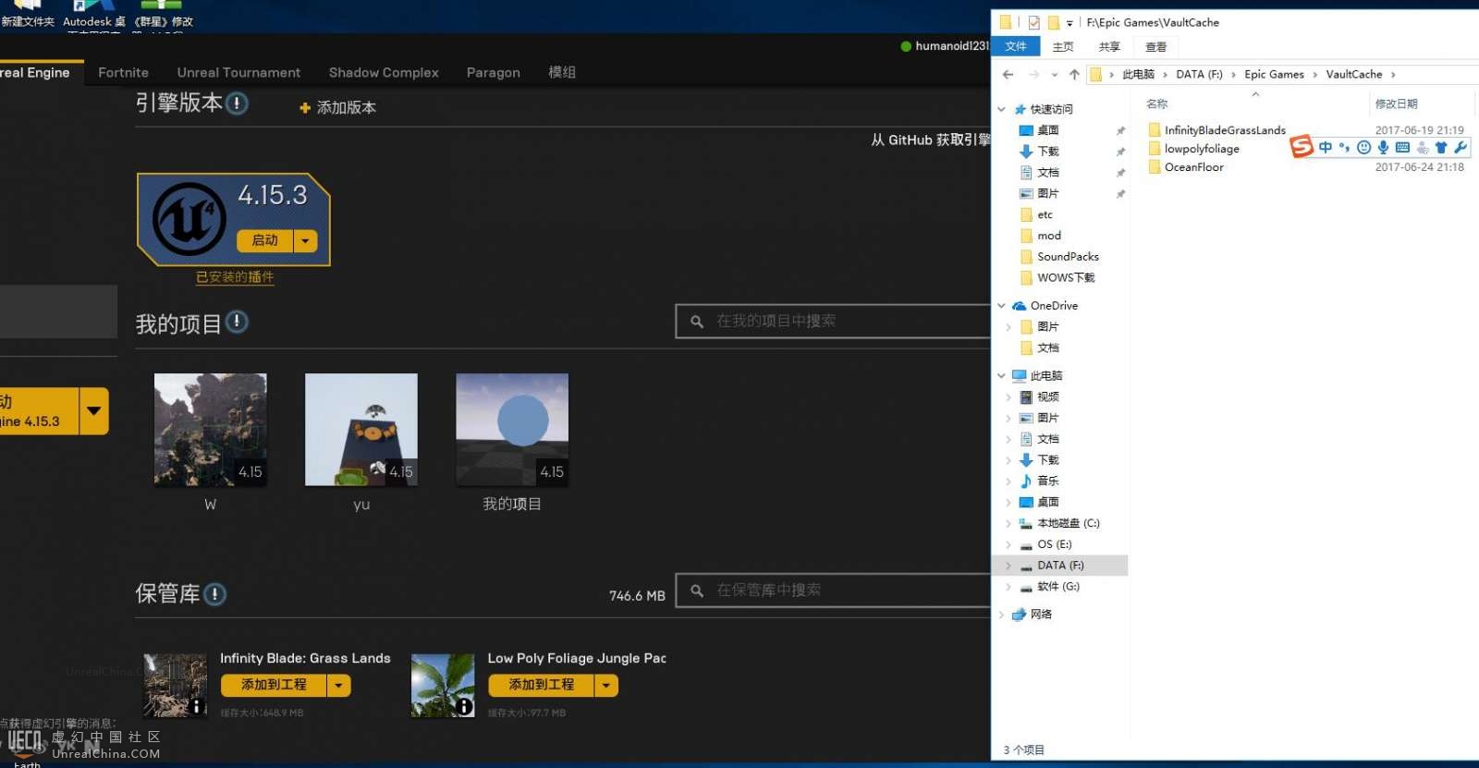Viewport: 1479px width, 768px height.
Task: Open the 主页 ribbon tab in Explorer
Action: (x=1063, y=46)
